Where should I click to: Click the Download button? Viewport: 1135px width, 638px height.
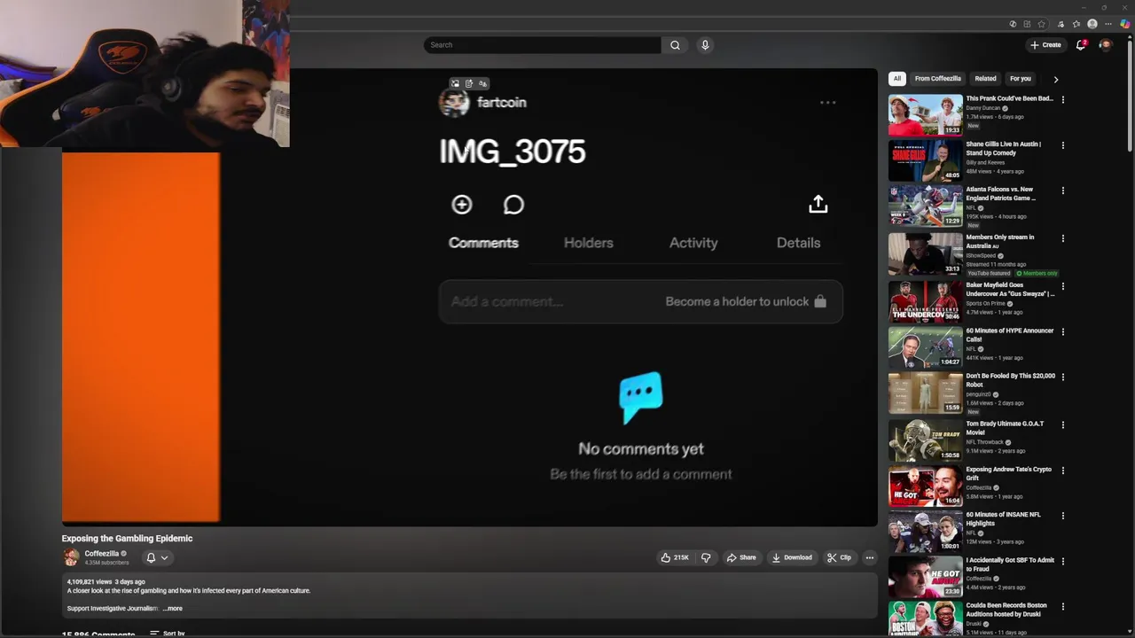pos(792,557)
